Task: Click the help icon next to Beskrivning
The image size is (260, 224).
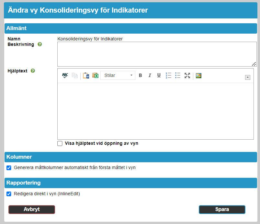Action: point(40,44)
